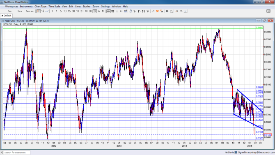This screenshot has height=155, width=275.
Task: Open the Settings menu
Action: coord(105,7)
